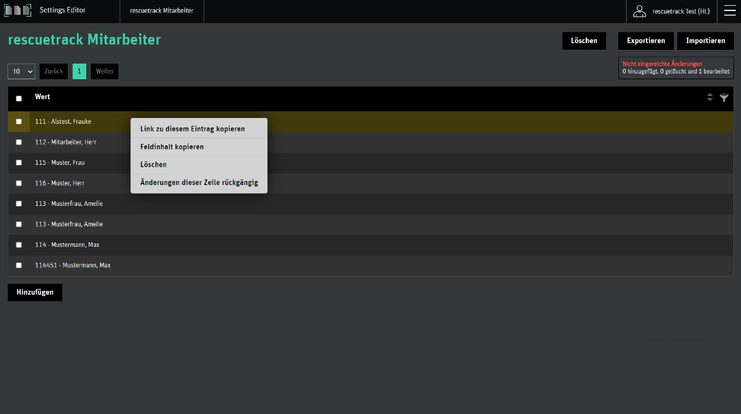Image resolution: width=741 pixels, height=414 pixels.
Task: Click the Hinzufügen button
Action: (35, 292)
